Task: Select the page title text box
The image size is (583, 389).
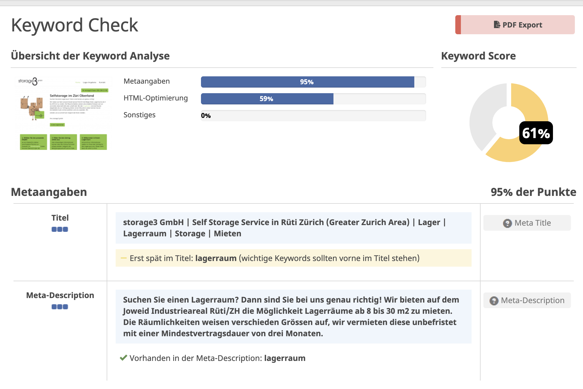Action: (293, 228)
